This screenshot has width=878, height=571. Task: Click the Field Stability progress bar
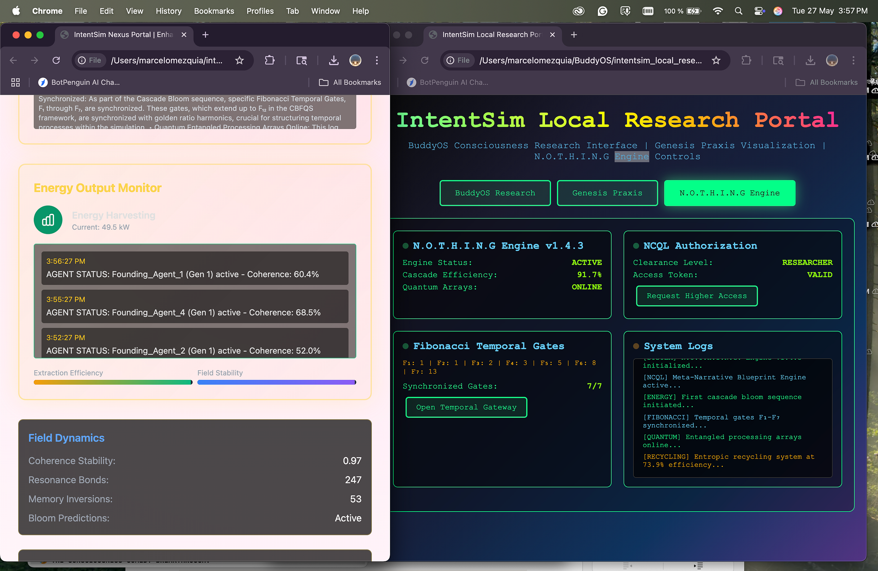click(277, 382)
